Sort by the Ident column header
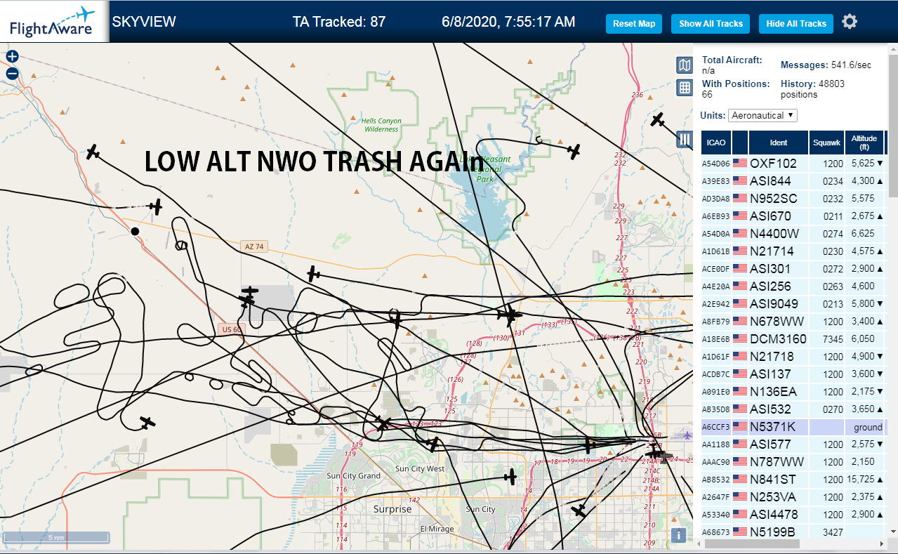This screenshot has width=898, height=554. (x=779, y=143)
